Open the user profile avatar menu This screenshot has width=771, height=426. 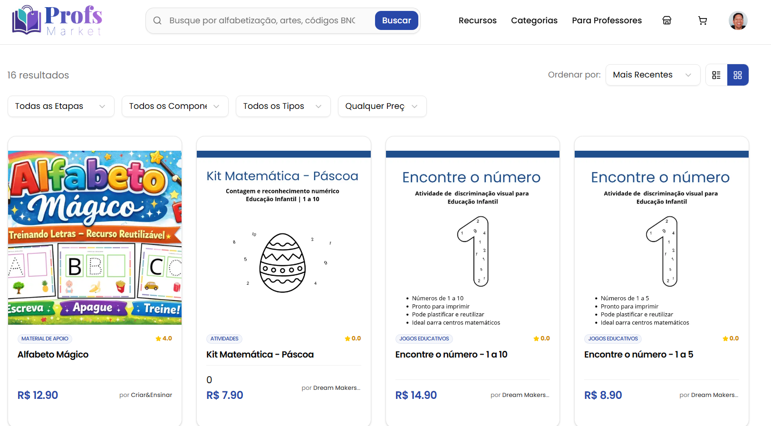coord(738,20)
